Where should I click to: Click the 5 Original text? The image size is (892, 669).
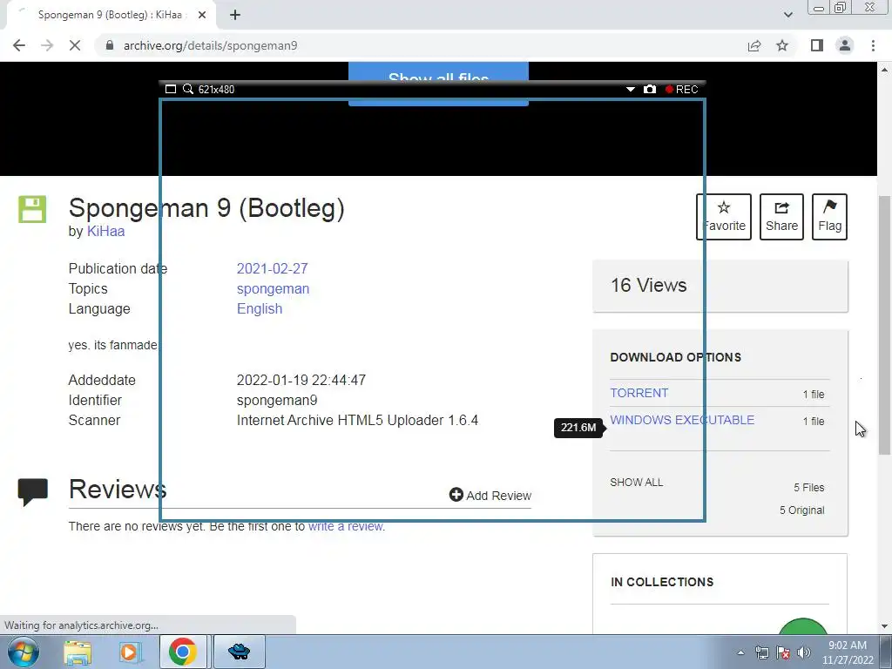[801, 510]
